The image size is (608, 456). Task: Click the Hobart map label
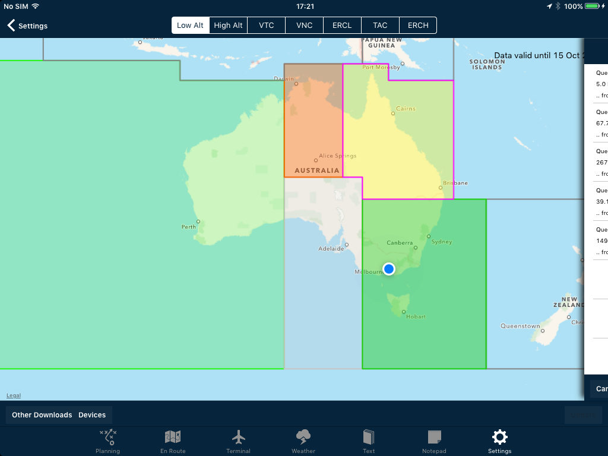click(416, 316)
